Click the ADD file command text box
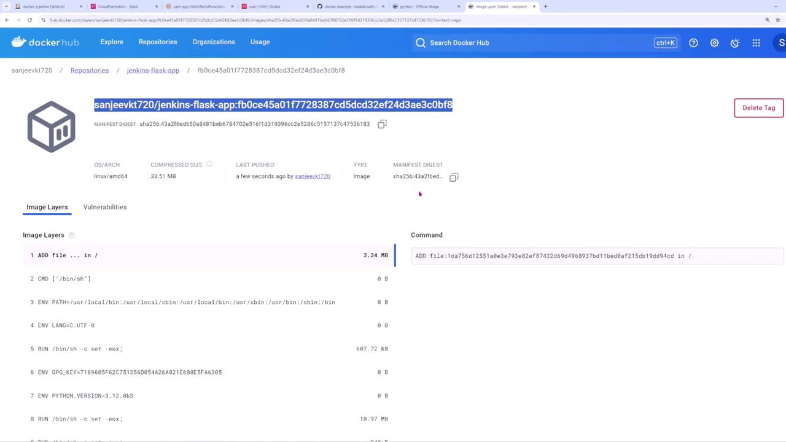Image resolution: width=786 pixels, height=442 pixels. [x=597, y=256]
